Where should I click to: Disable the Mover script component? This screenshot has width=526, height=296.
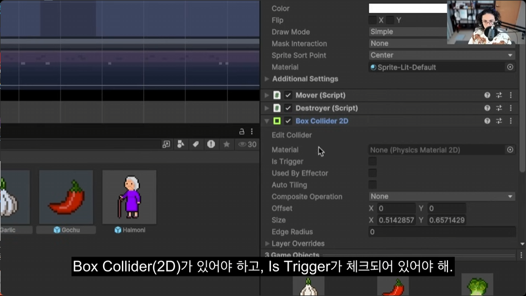tap(288, 95)
